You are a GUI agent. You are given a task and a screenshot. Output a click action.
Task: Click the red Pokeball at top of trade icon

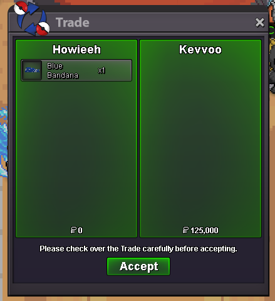21,8
